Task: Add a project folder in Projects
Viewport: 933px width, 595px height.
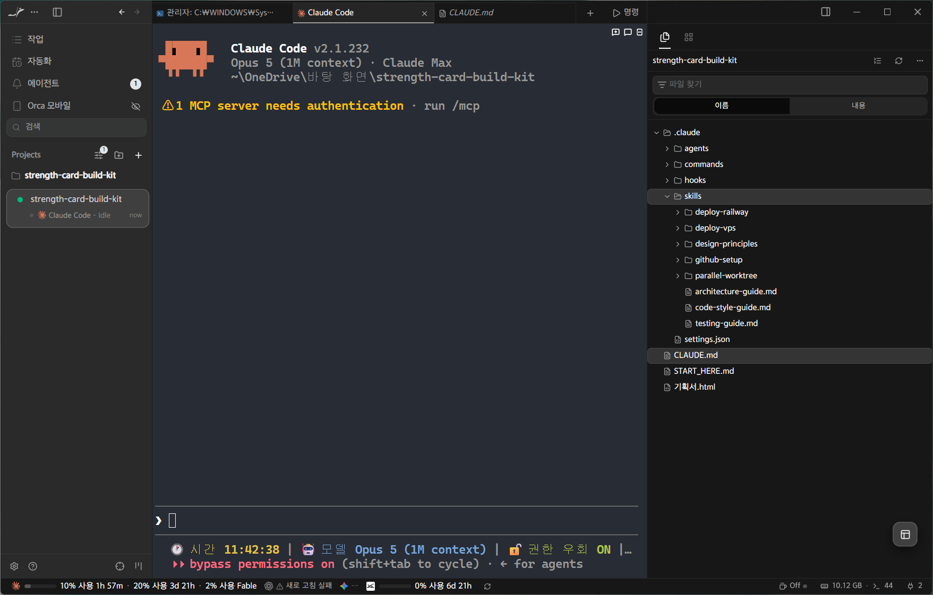Action: [x=119, y=155]
